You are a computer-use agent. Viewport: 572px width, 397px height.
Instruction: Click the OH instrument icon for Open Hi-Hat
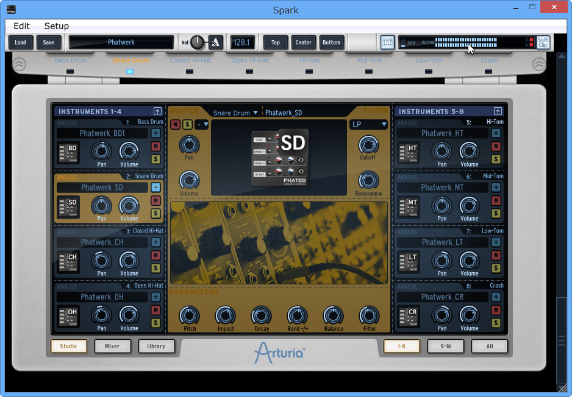68,317
